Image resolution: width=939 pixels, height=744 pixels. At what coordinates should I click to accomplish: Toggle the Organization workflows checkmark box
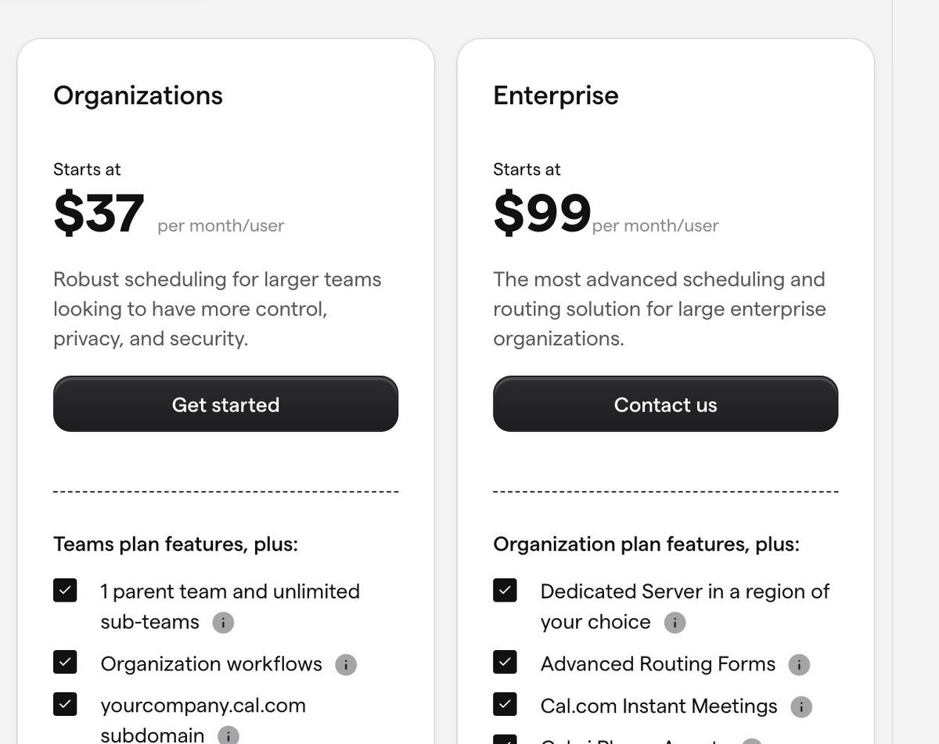66,663
